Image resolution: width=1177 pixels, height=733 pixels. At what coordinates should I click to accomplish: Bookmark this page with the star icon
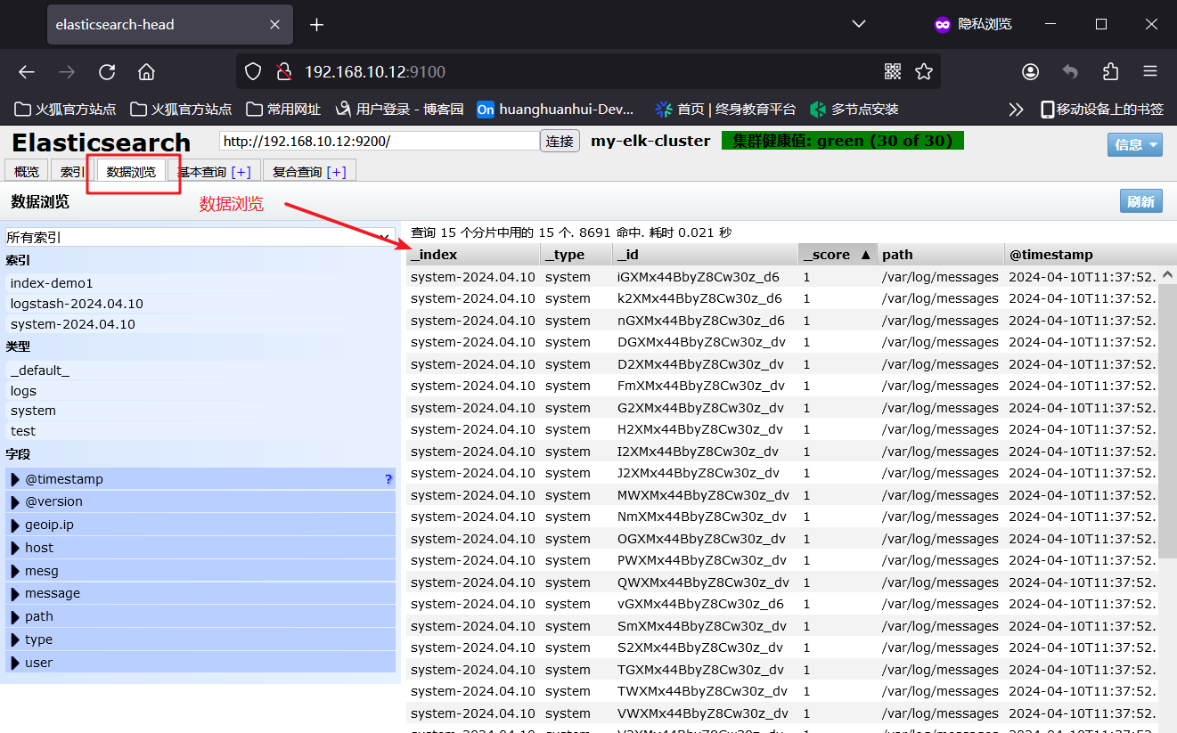coord(924,72)
